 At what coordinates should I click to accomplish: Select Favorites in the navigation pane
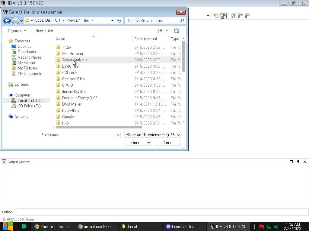point(22,41)
